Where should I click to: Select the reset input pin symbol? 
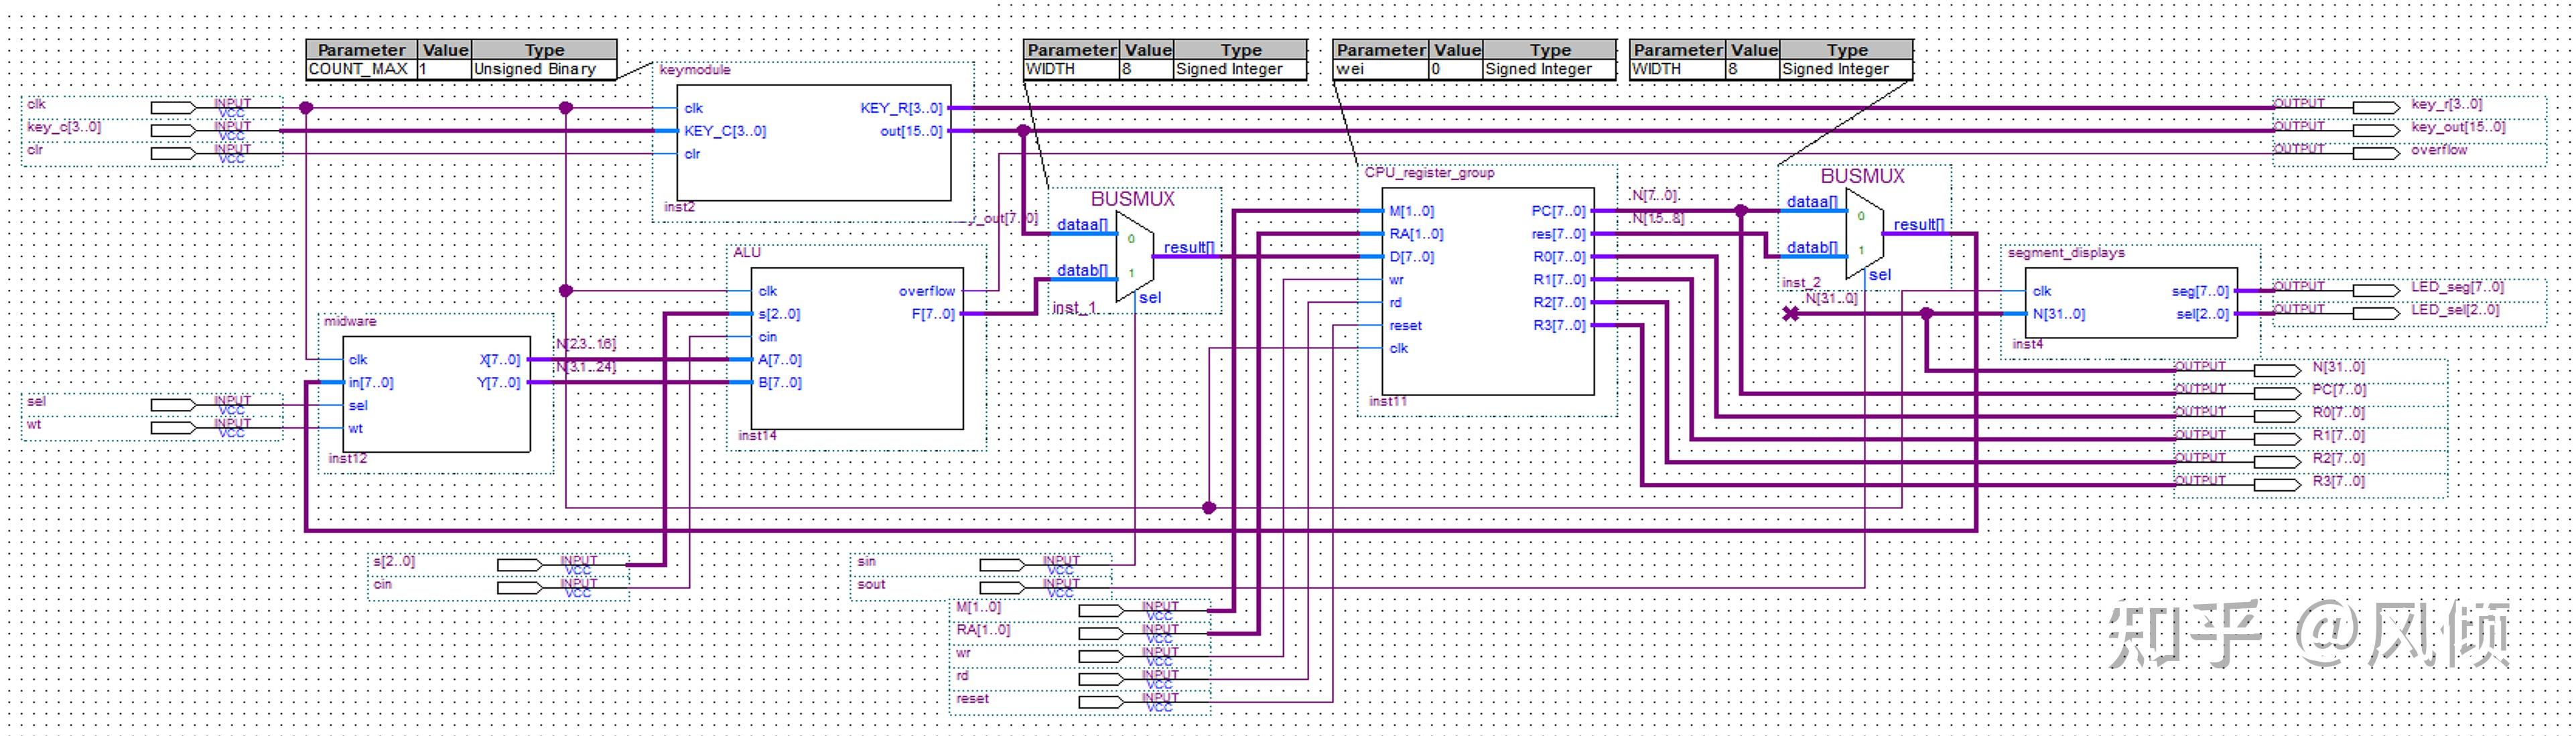point(1100,703)
